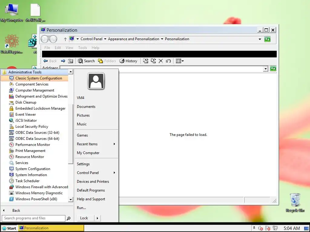This screenshot has height=232, width=310.
Task: Open Recycle Bin on desktop
Action: coord(295,203)
